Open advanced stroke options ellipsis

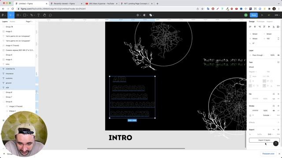(278, 115)
